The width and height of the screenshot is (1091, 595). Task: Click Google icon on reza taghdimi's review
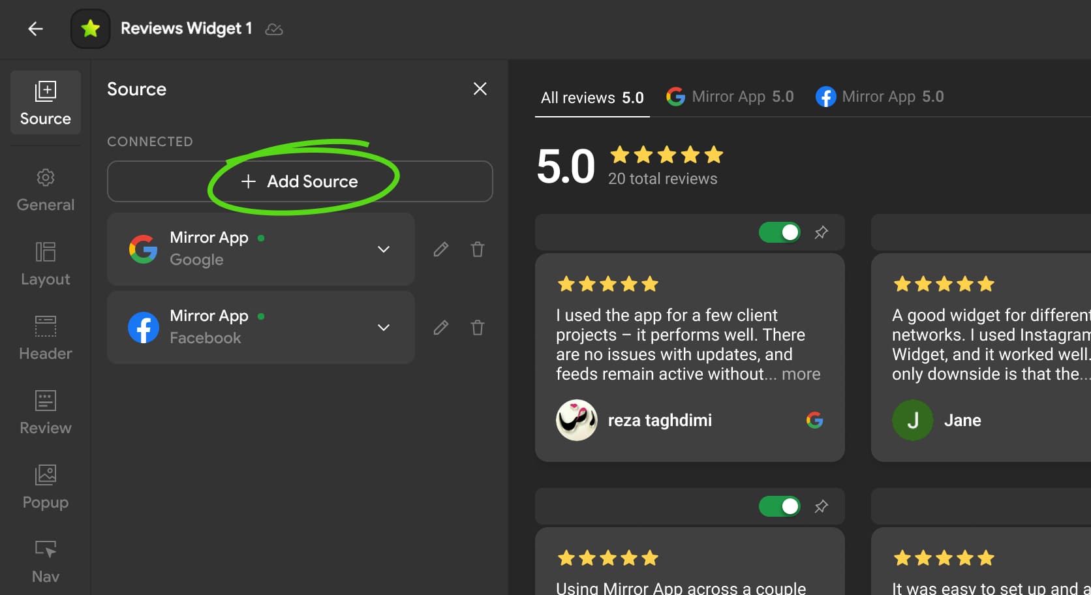coord(815,420)
